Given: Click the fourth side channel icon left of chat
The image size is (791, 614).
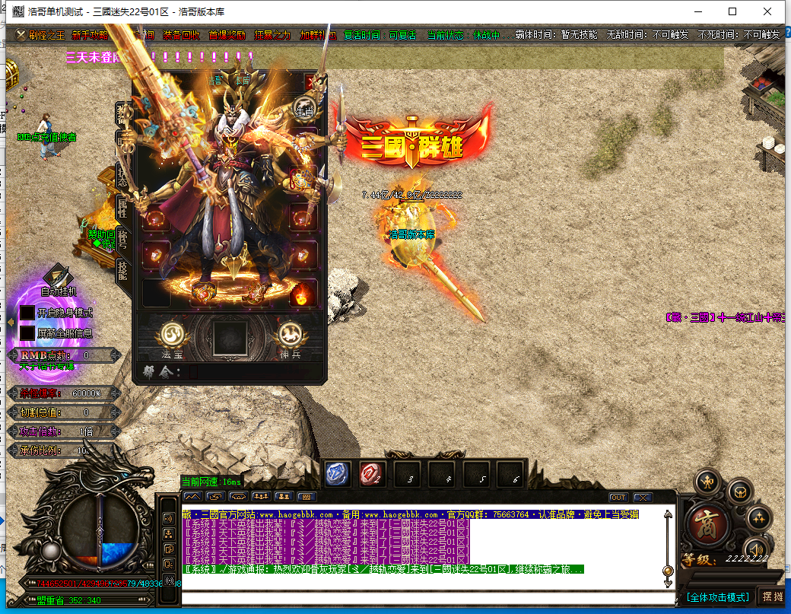Looking at the screenshot, I should pyautogui.click(x=169, y=564).
